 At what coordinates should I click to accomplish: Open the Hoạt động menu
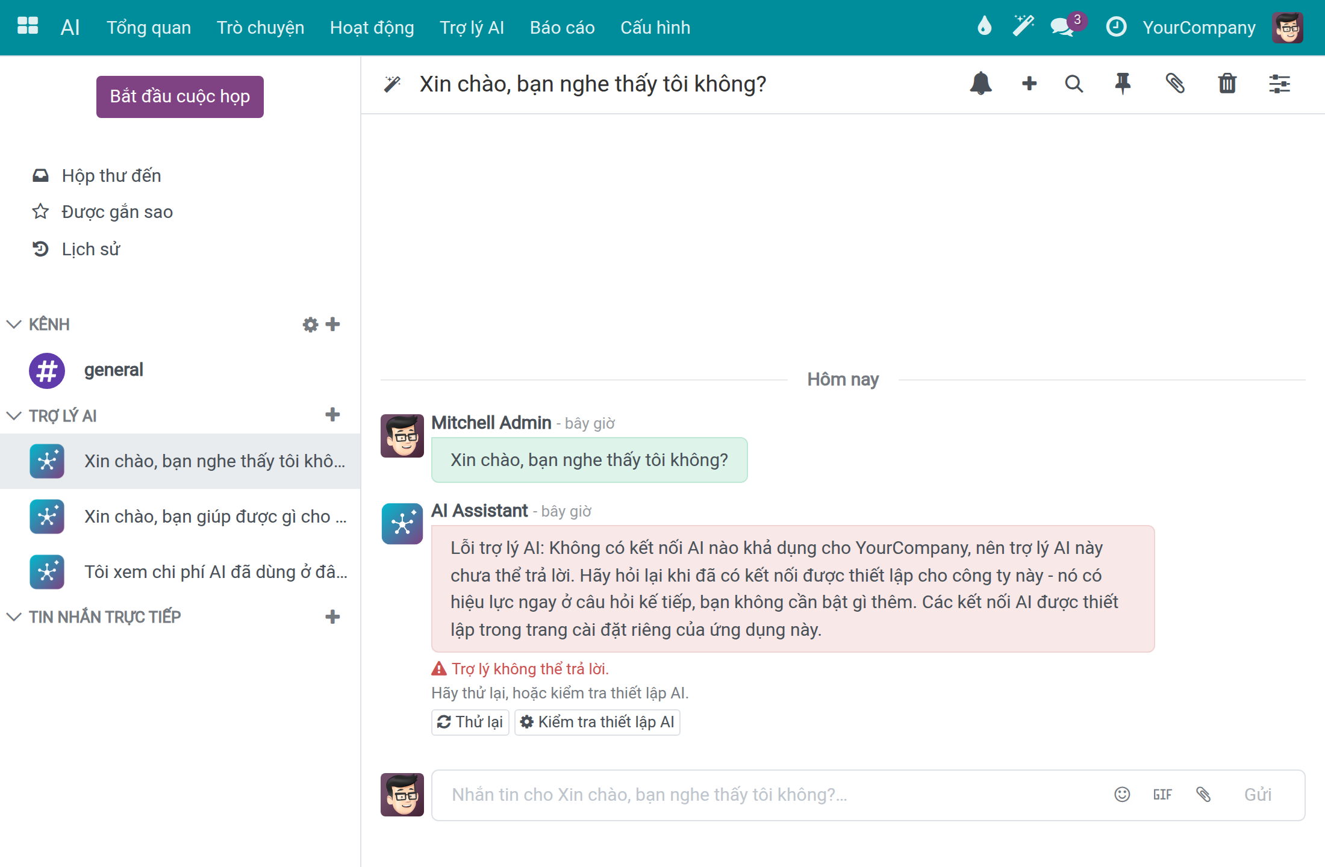[x=372, y=28]
